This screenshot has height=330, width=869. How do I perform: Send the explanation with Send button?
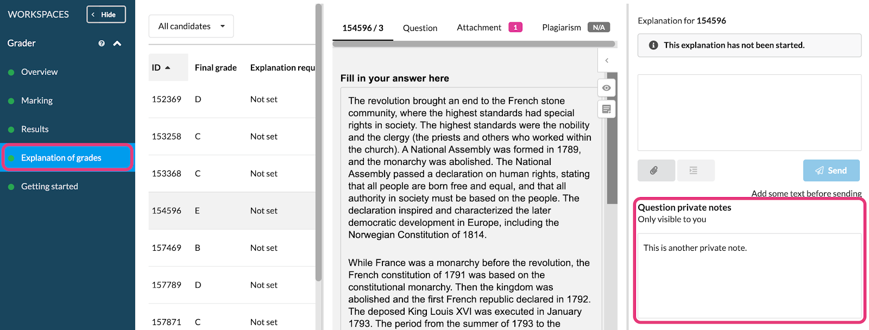point(831,170)
